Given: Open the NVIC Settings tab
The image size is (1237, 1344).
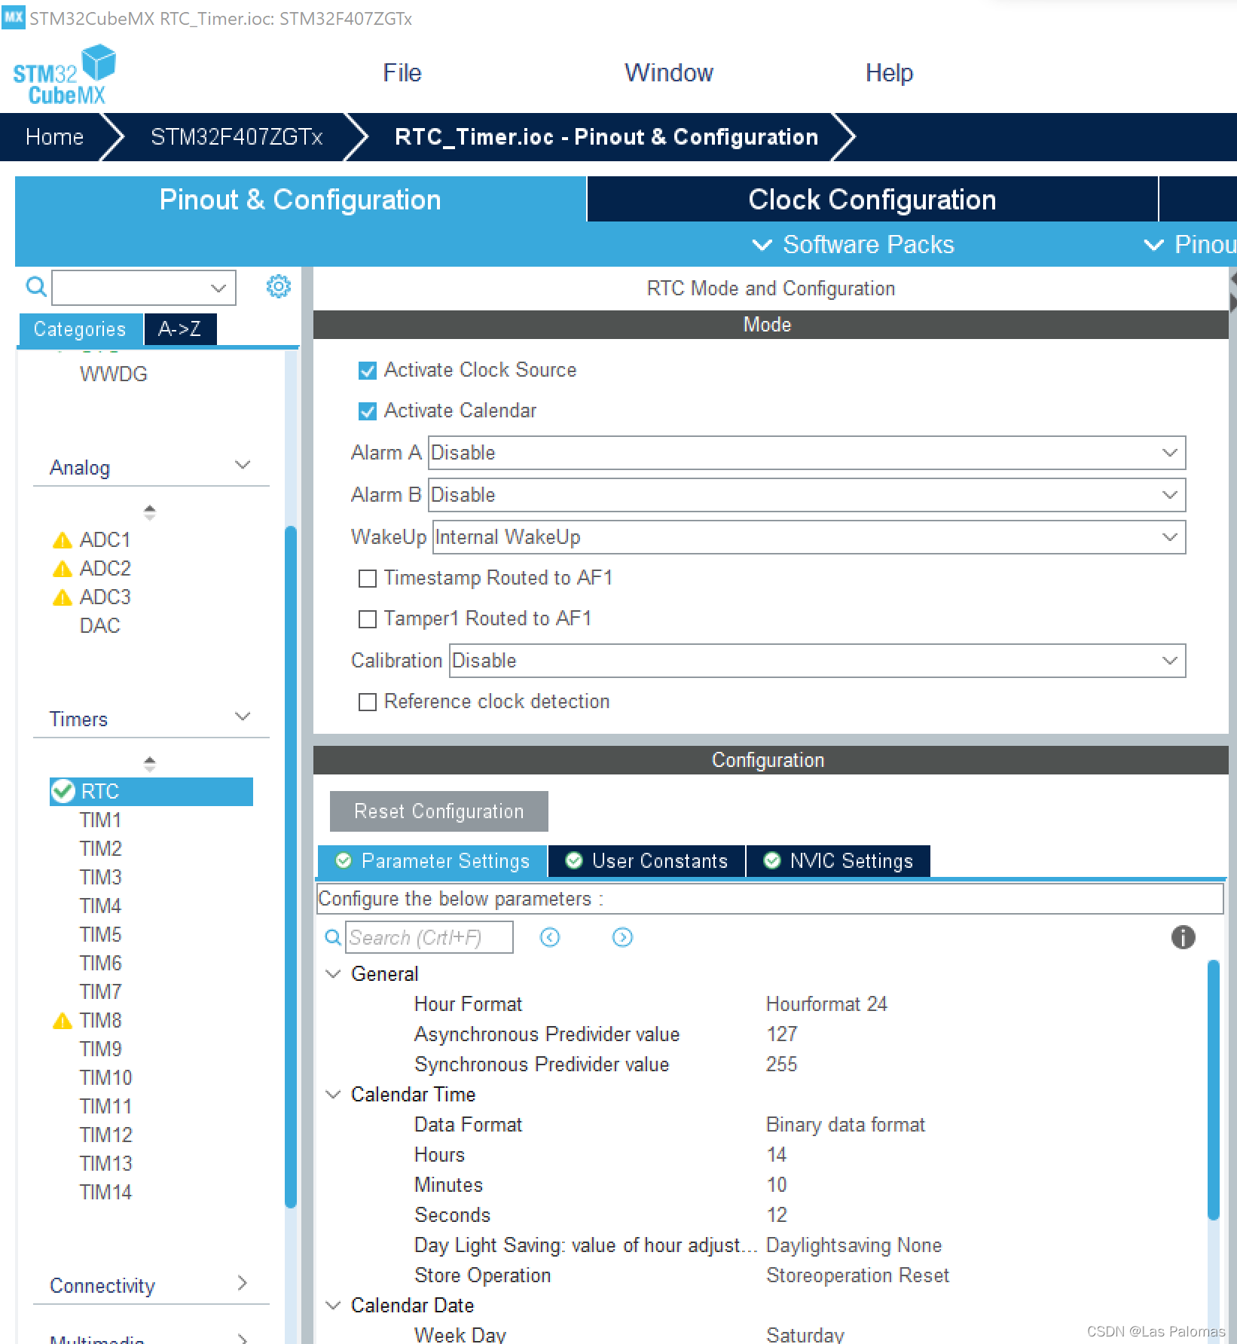Looking at the screenshot, I should point(838,861).
